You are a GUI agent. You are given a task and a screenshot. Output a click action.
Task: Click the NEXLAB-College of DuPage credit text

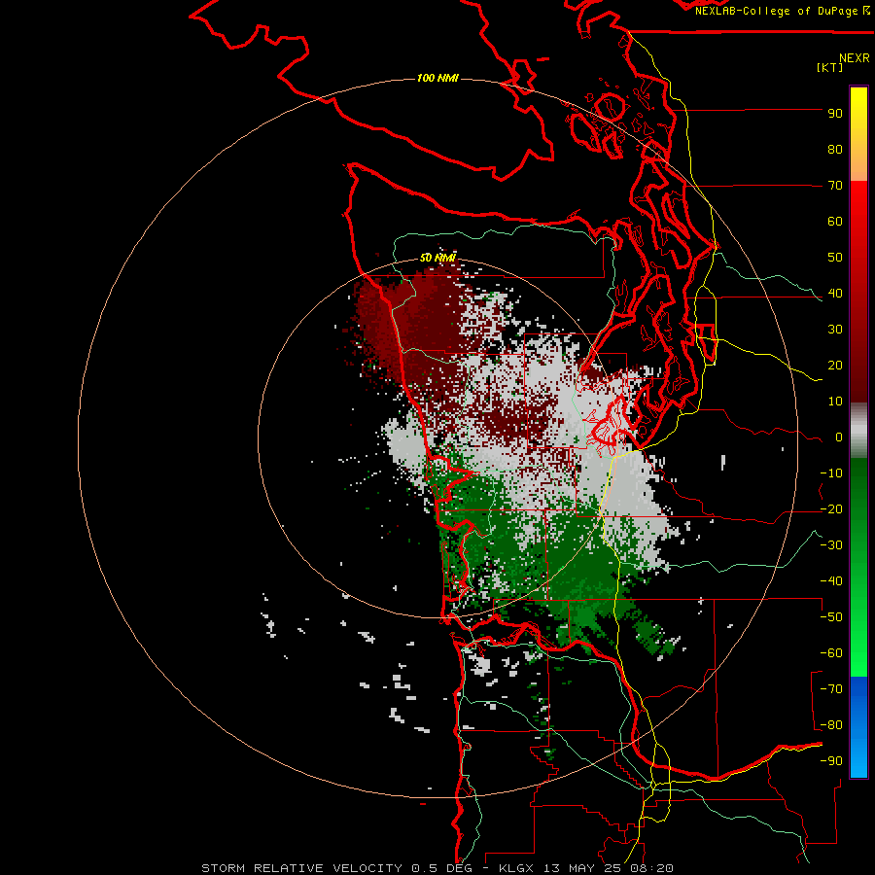click(776, 11)
